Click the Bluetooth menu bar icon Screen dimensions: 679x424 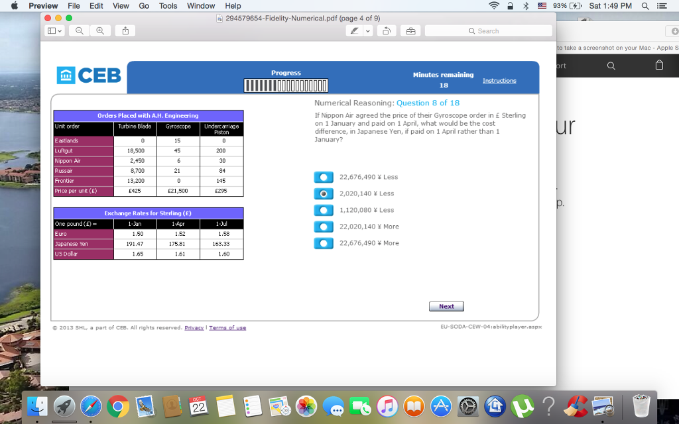click(x=526, y=5)
